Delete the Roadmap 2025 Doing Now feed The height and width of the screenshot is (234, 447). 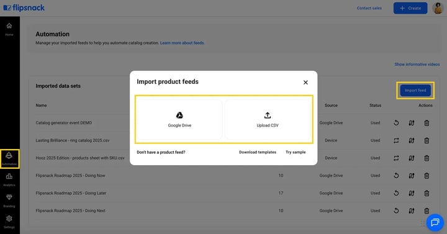pyautogui.click(x=427, y=176)
